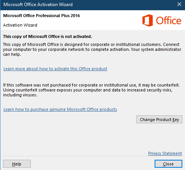Click the orange Office logo icon
Image resolution: width=185 pixels, height=170 pixels.
(x=147, y=20)
